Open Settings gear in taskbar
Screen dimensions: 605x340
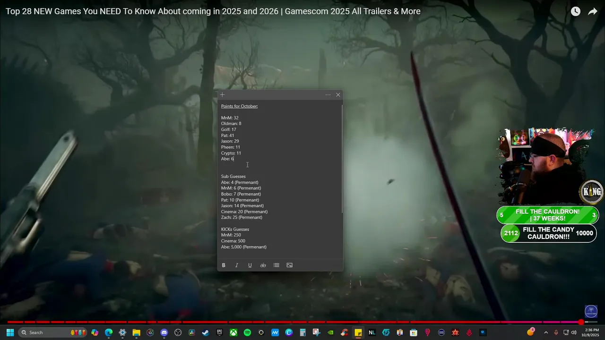tap(122, 332)
